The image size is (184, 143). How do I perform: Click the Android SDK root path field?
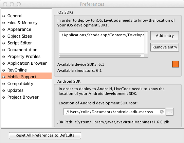click(114, 112)
